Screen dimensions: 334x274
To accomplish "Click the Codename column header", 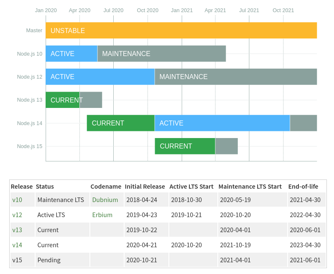I will coord(106,187).
